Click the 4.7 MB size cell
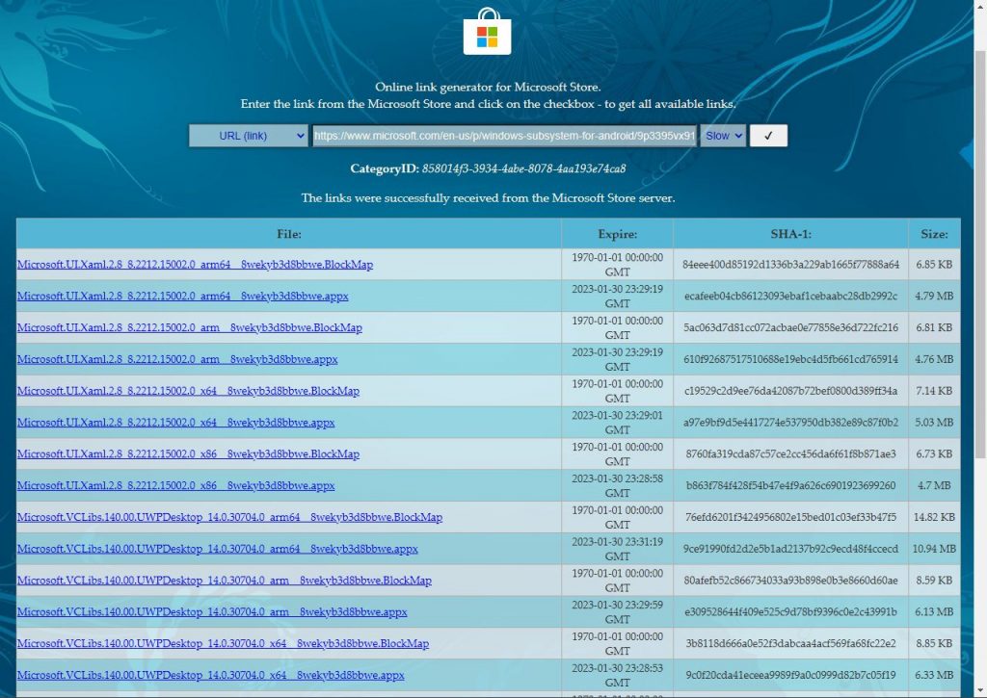Viewport: 987px width, 698px height. pyautogui.click(x=934, y=485)
